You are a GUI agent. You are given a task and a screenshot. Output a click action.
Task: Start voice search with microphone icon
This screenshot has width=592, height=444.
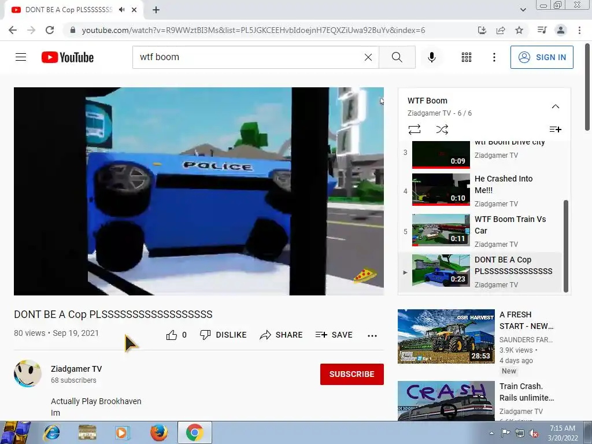point(431,57)
